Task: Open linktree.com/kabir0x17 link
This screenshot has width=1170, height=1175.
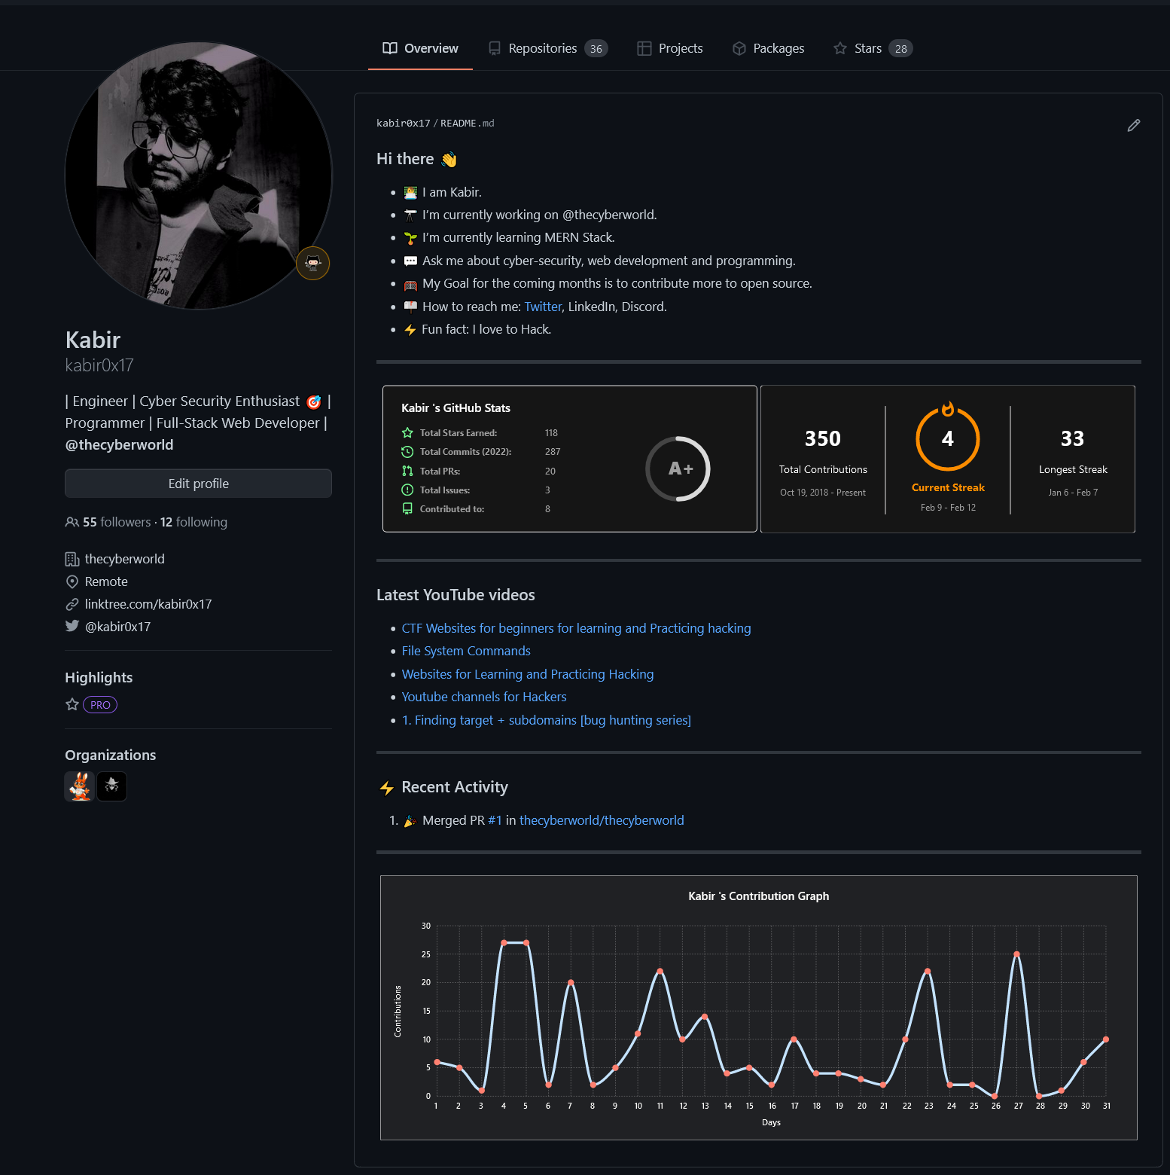Action: point(148,604)
